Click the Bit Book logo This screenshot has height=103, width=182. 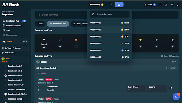pos(11,5)
